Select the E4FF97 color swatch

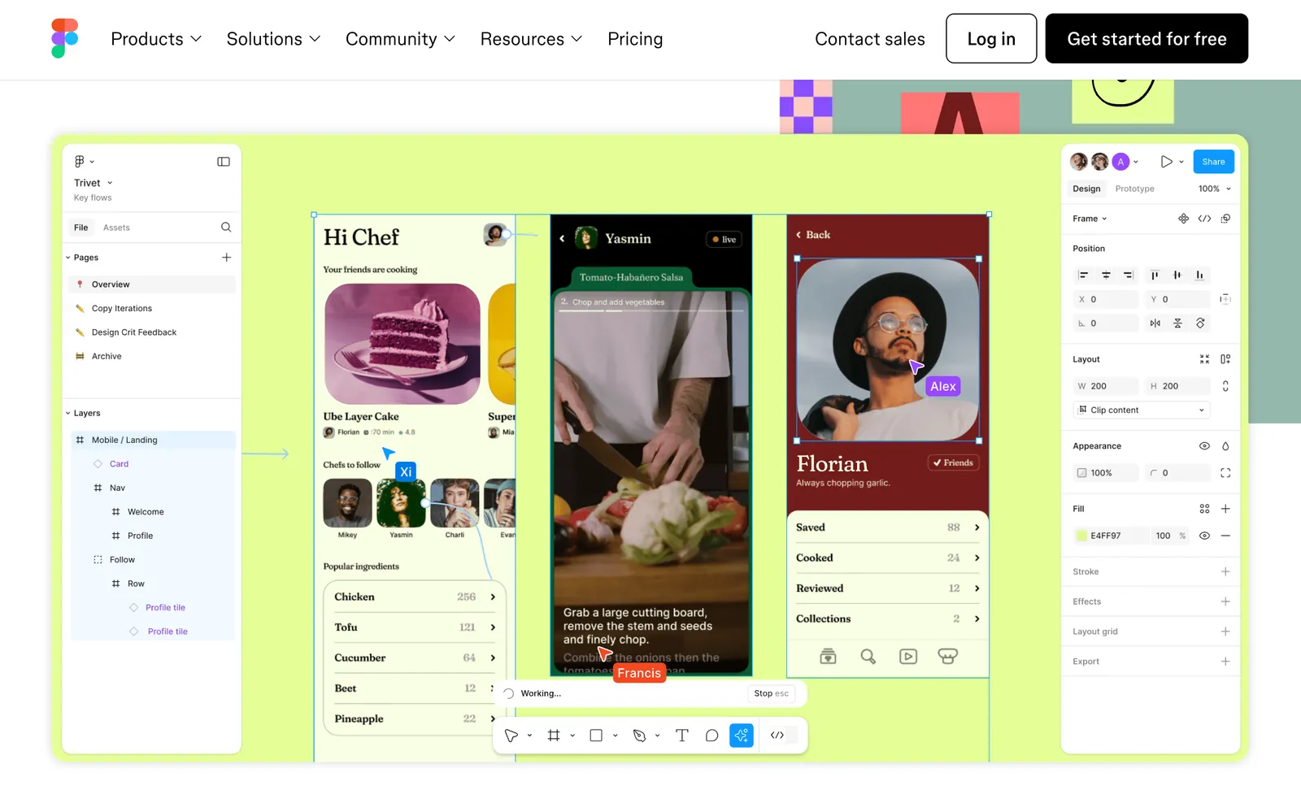[x=1082, y=536]
